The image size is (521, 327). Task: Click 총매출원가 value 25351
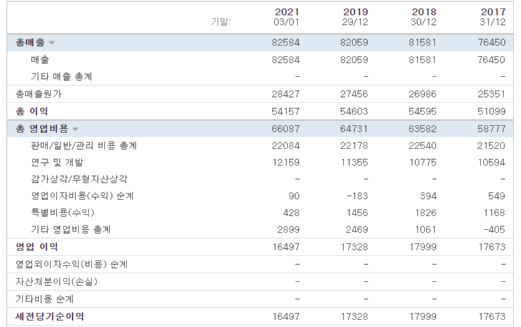(492, 94)
